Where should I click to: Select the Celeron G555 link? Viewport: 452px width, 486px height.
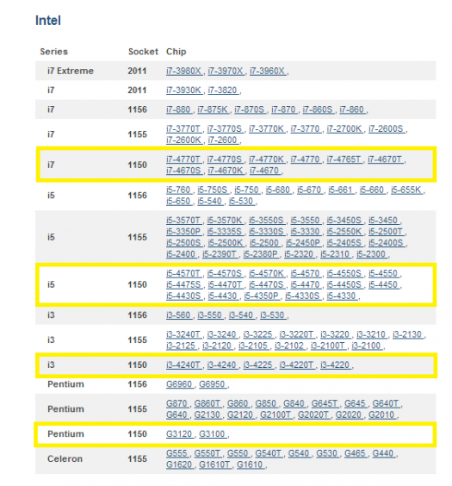177,453
